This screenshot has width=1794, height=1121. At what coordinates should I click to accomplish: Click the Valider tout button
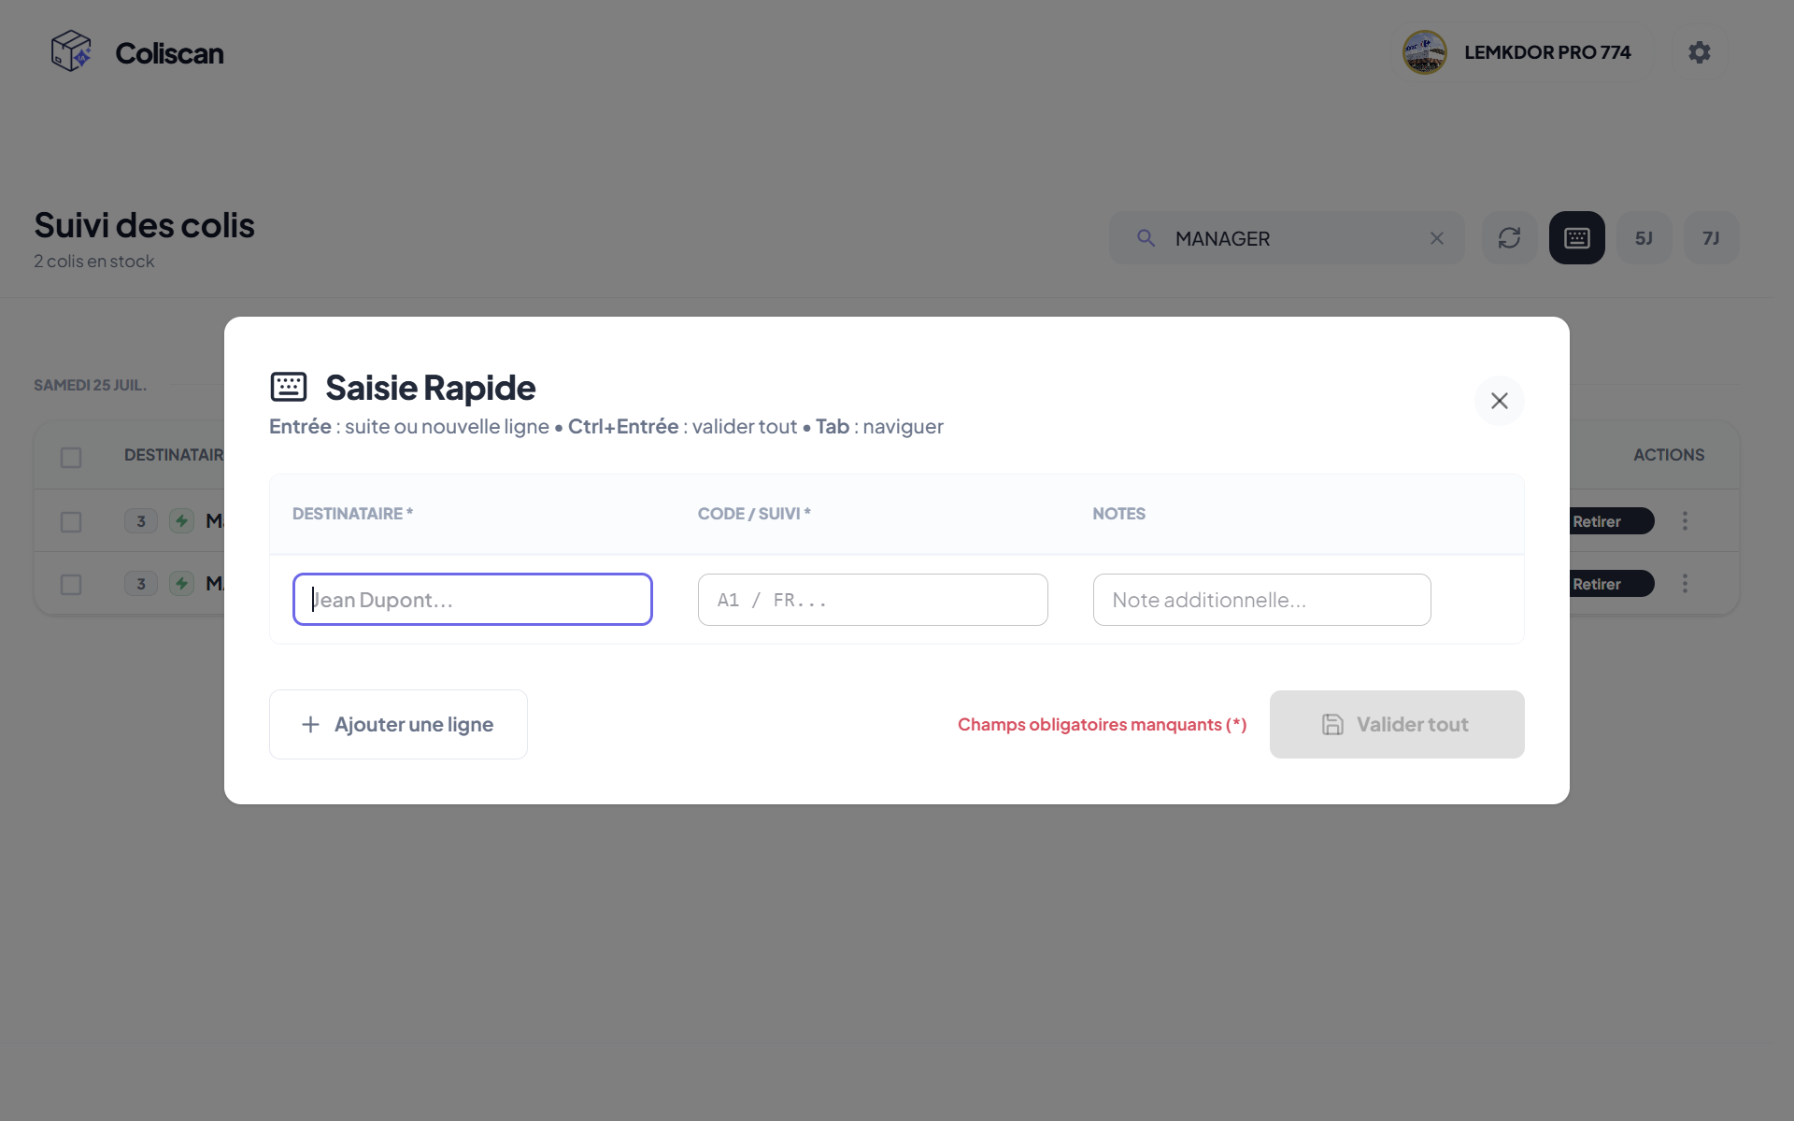(x=1397, y=724)
